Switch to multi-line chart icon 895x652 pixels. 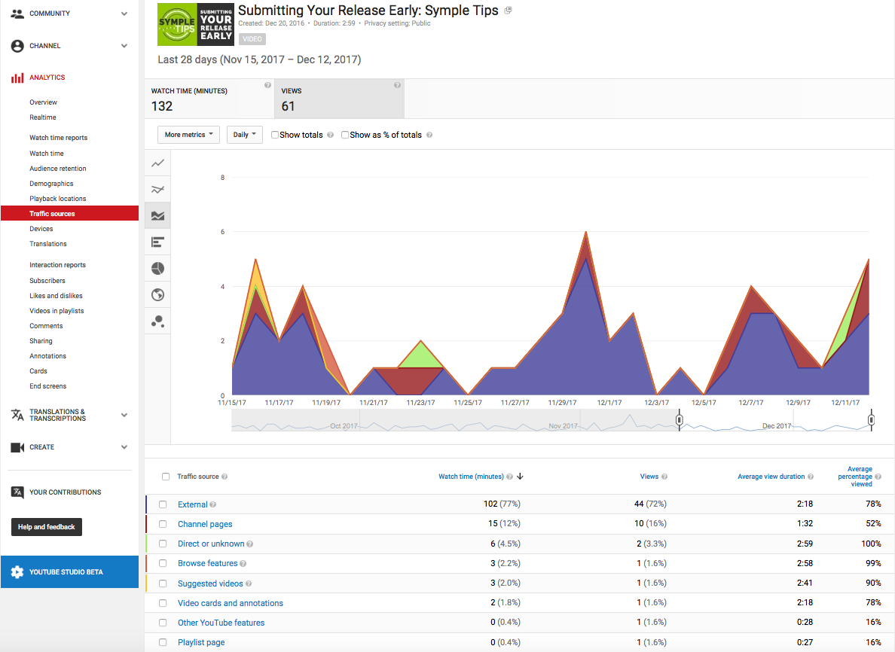pyautogui.click(x=157, y=190)
